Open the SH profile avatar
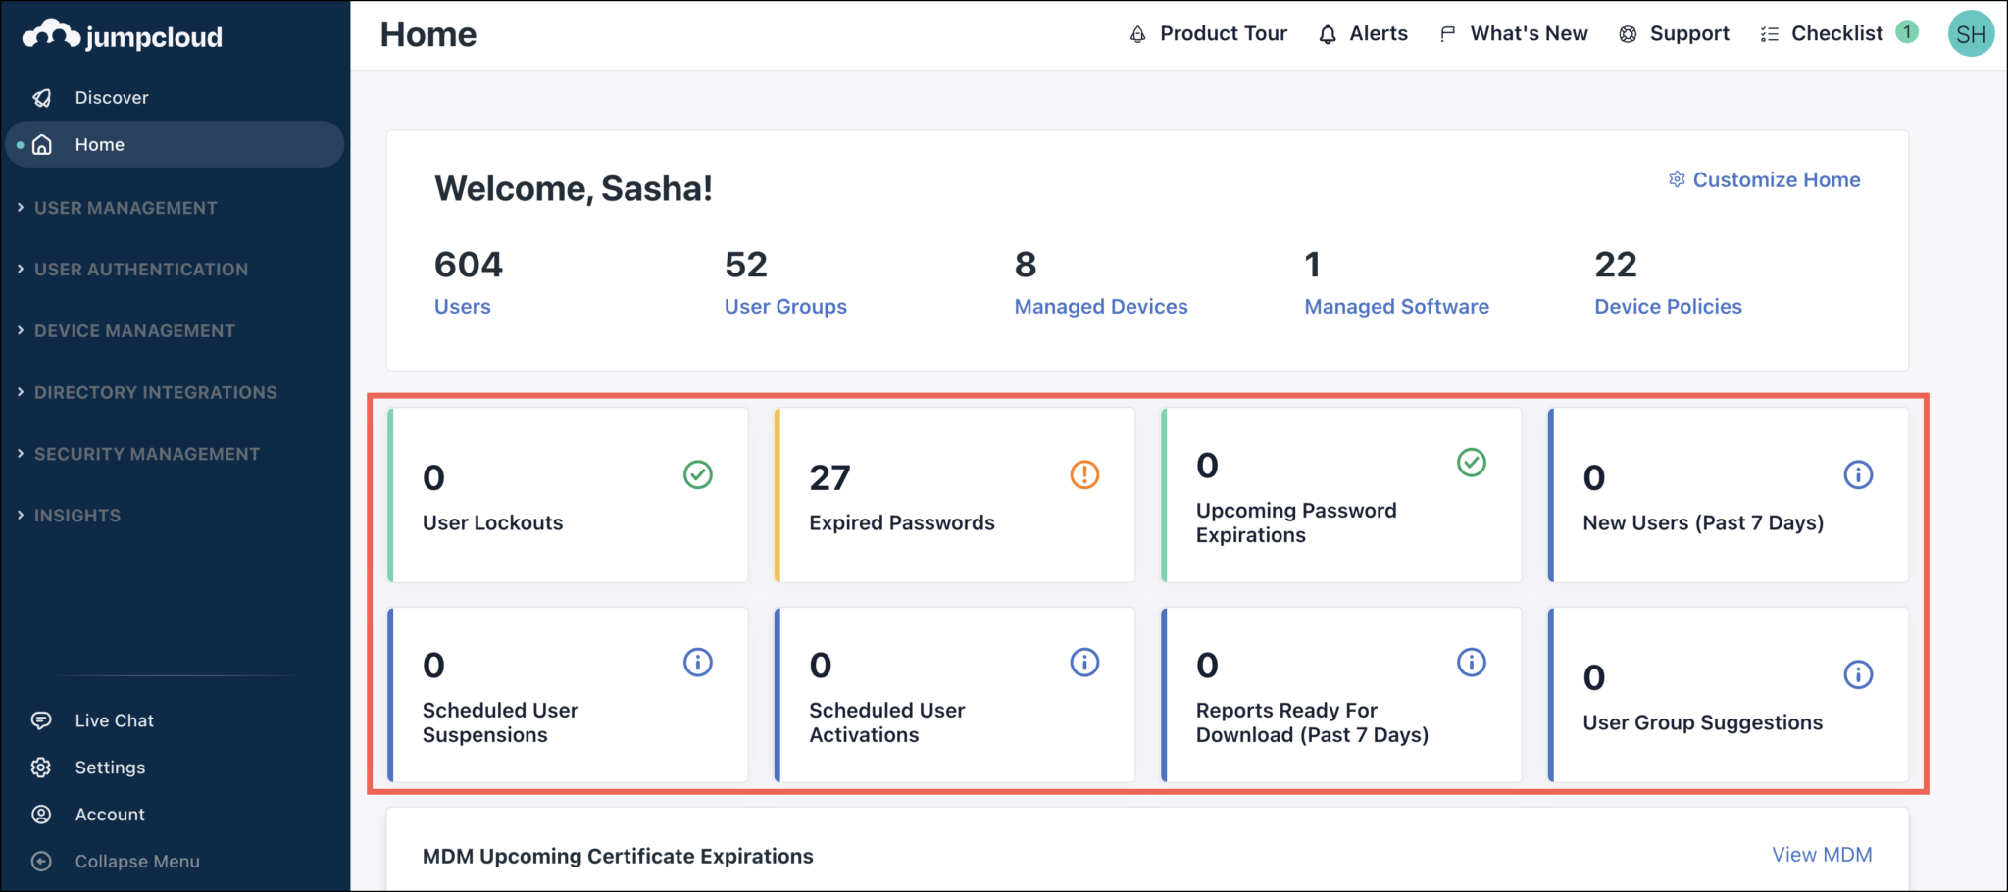This screenshot has width=2008, height=892. (1971, 33)
